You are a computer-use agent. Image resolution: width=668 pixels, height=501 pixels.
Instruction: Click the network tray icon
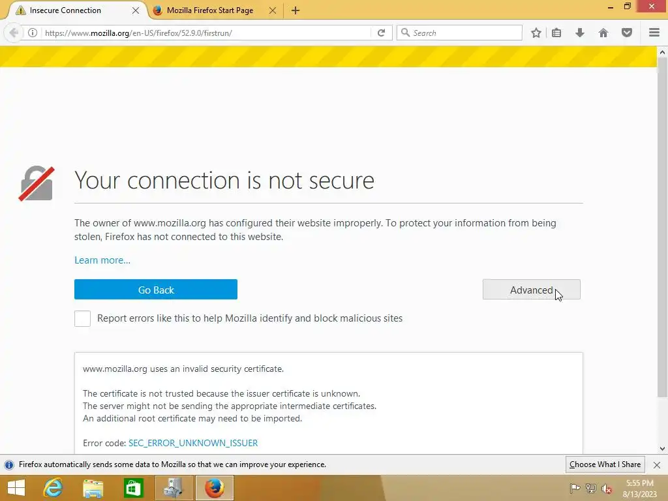(591, 489)
